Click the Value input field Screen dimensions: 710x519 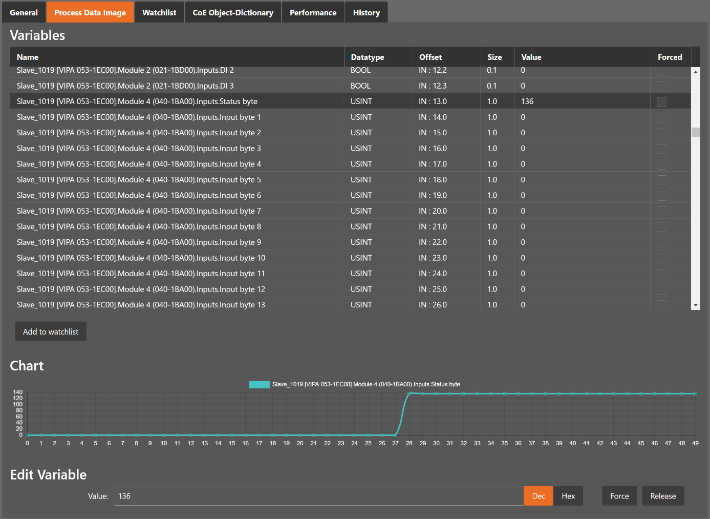(318, 496)
